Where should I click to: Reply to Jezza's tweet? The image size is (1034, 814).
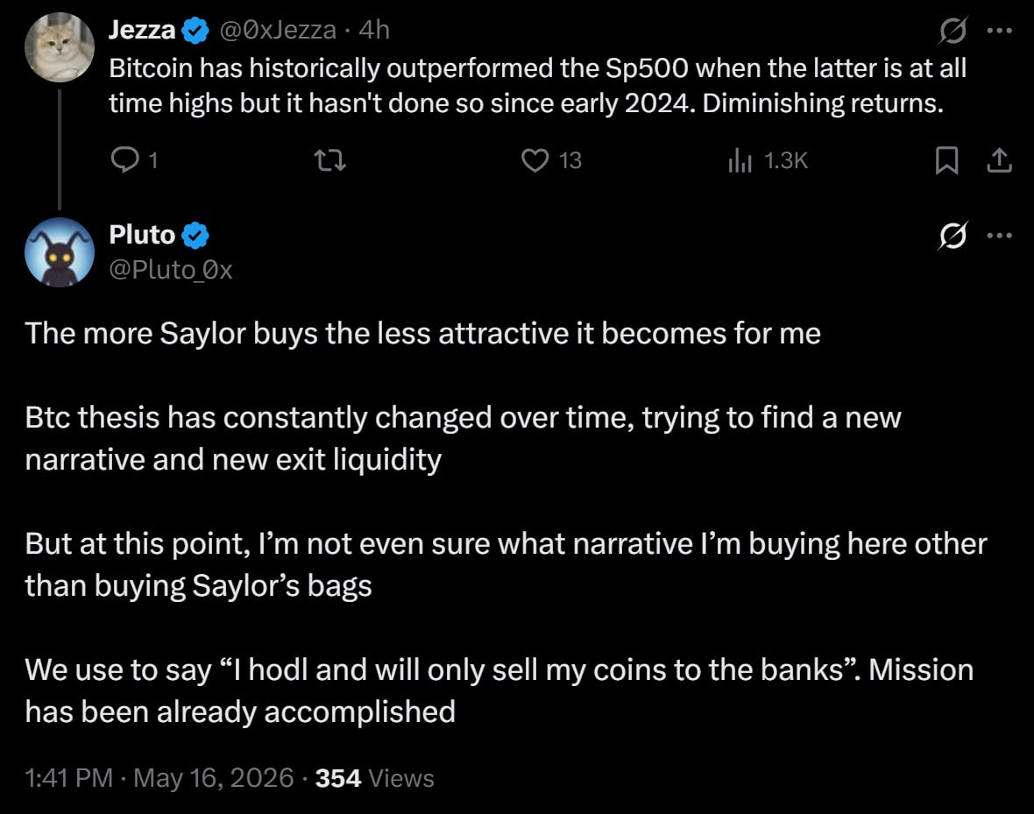coord(134,159)
